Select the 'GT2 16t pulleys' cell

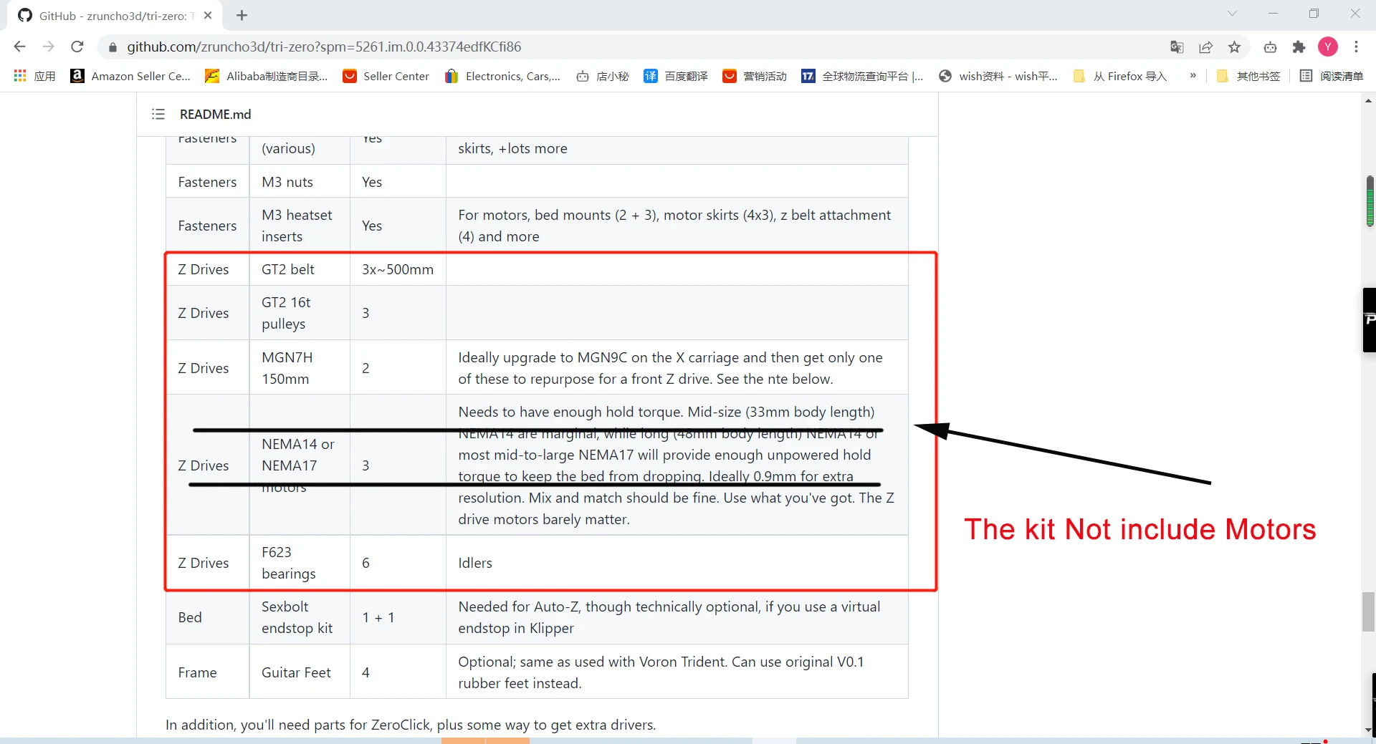[300, 313]
